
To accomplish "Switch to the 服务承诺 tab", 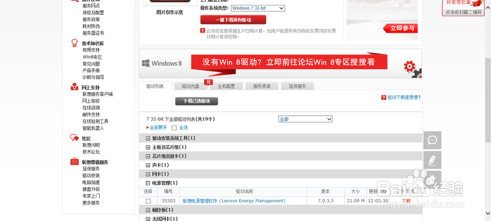I will [x=262, y=86].
